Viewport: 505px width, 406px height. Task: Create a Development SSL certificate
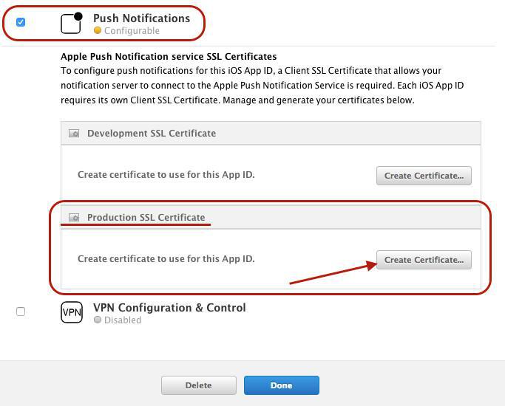pyautogui.click(x=424, y=176)
